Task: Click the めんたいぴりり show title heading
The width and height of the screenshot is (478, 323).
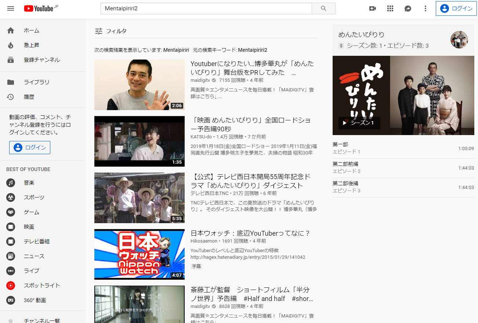Action: point(362,35)
